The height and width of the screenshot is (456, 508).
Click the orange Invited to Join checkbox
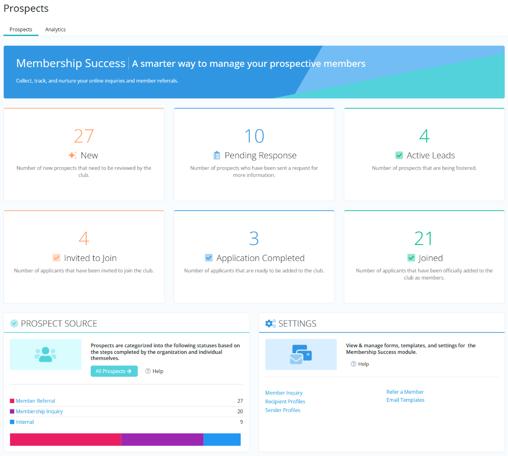click(x=56, y=258)
